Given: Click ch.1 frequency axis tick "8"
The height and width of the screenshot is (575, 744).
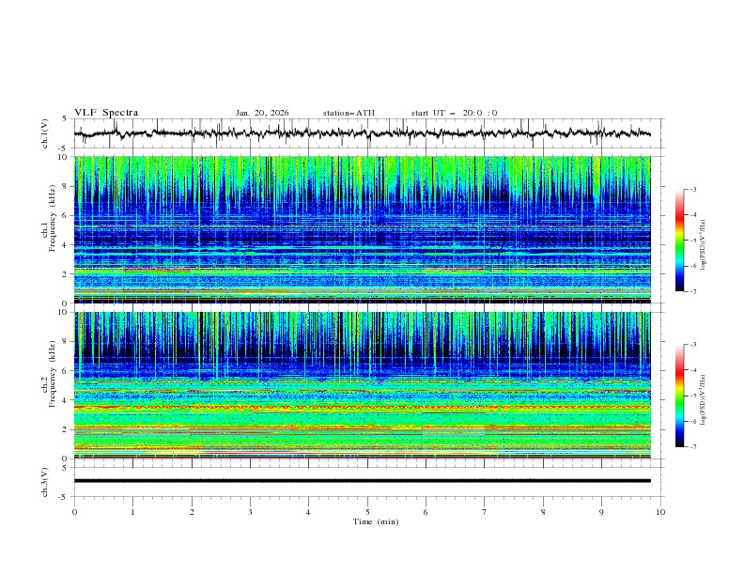Looking at the screenshot, I should [65, 186].
